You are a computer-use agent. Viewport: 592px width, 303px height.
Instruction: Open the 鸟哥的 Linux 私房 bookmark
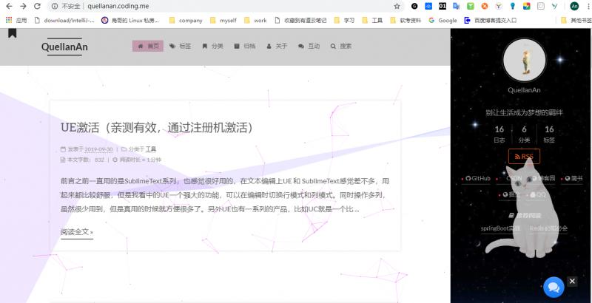point(131,21)
